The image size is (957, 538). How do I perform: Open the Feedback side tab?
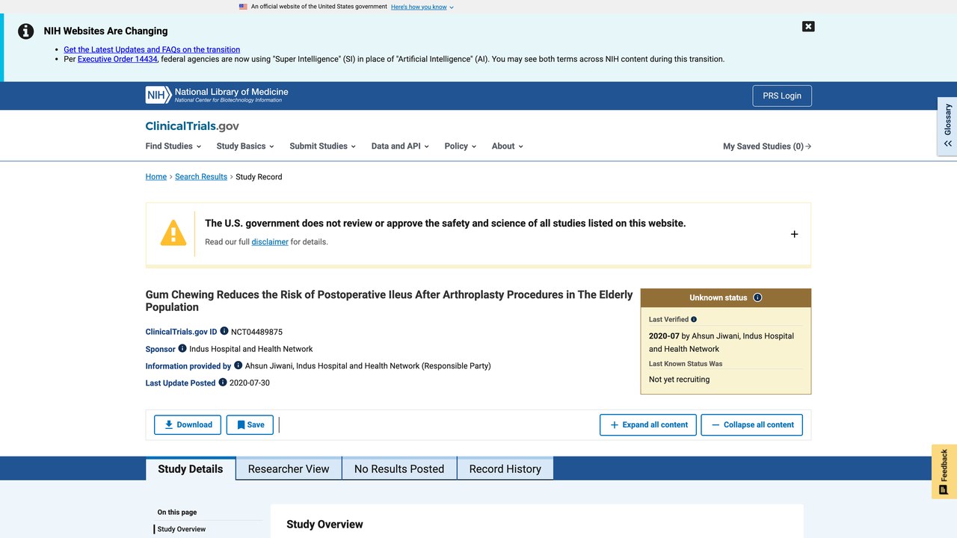[x=944, y=471]
